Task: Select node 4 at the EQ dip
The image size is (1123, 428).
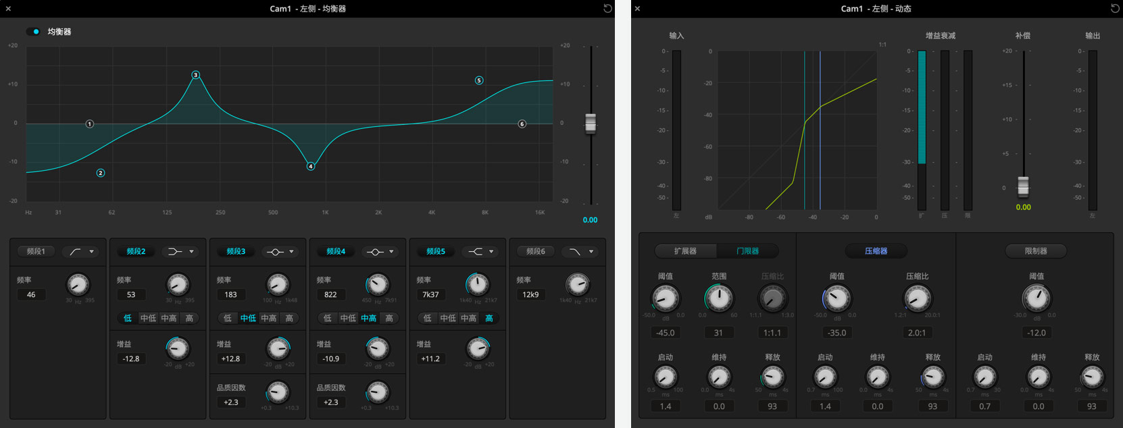Action: point(311,166)
